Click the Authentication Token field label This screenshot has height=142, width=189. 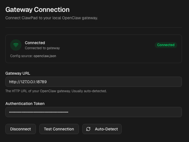click(x=25, y=104)
